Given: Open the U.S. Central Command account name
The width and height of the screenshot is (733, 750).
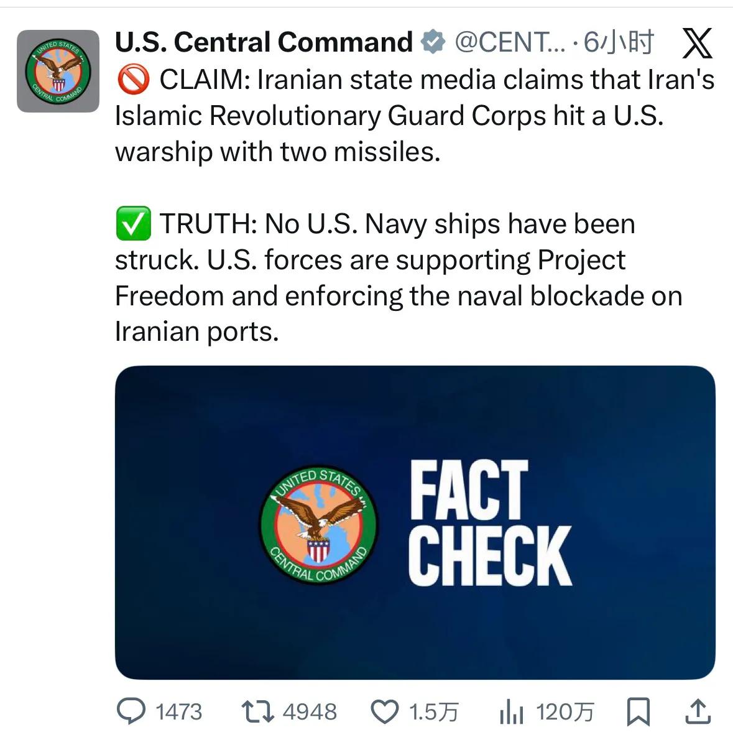Looking at the screenshot, I should point(264,42).
